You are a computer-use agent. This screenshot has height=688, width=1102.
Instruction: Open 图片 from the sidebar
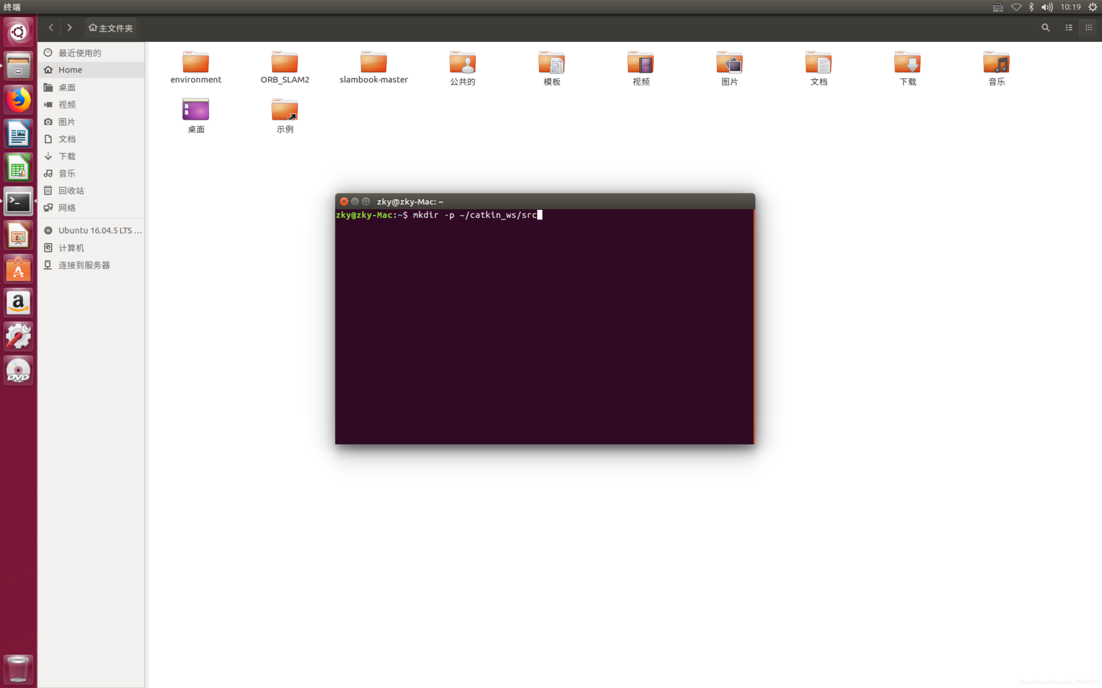(x=91, y=122)
